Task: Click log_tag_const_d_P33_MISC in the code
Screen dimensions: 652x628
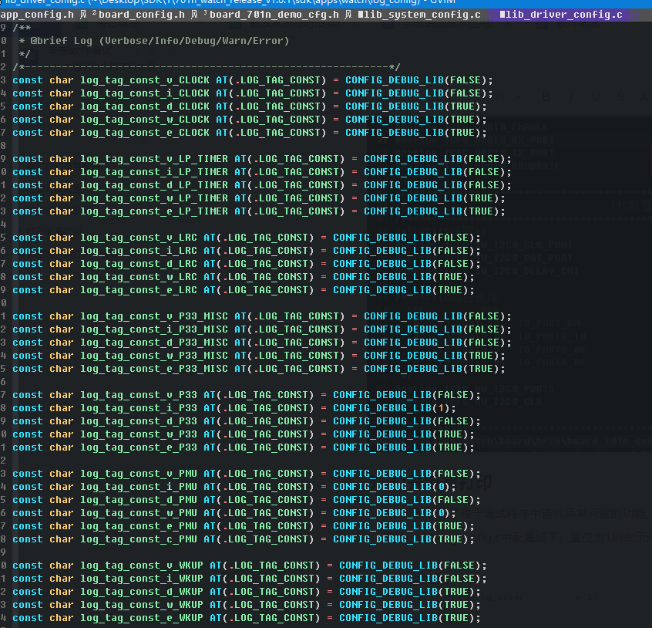Action: coord(154,343)
